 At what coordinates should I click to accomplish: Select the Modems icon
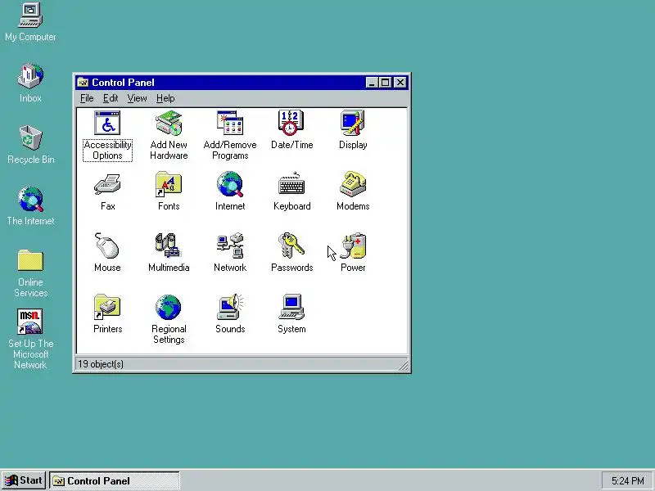[353, 184]
